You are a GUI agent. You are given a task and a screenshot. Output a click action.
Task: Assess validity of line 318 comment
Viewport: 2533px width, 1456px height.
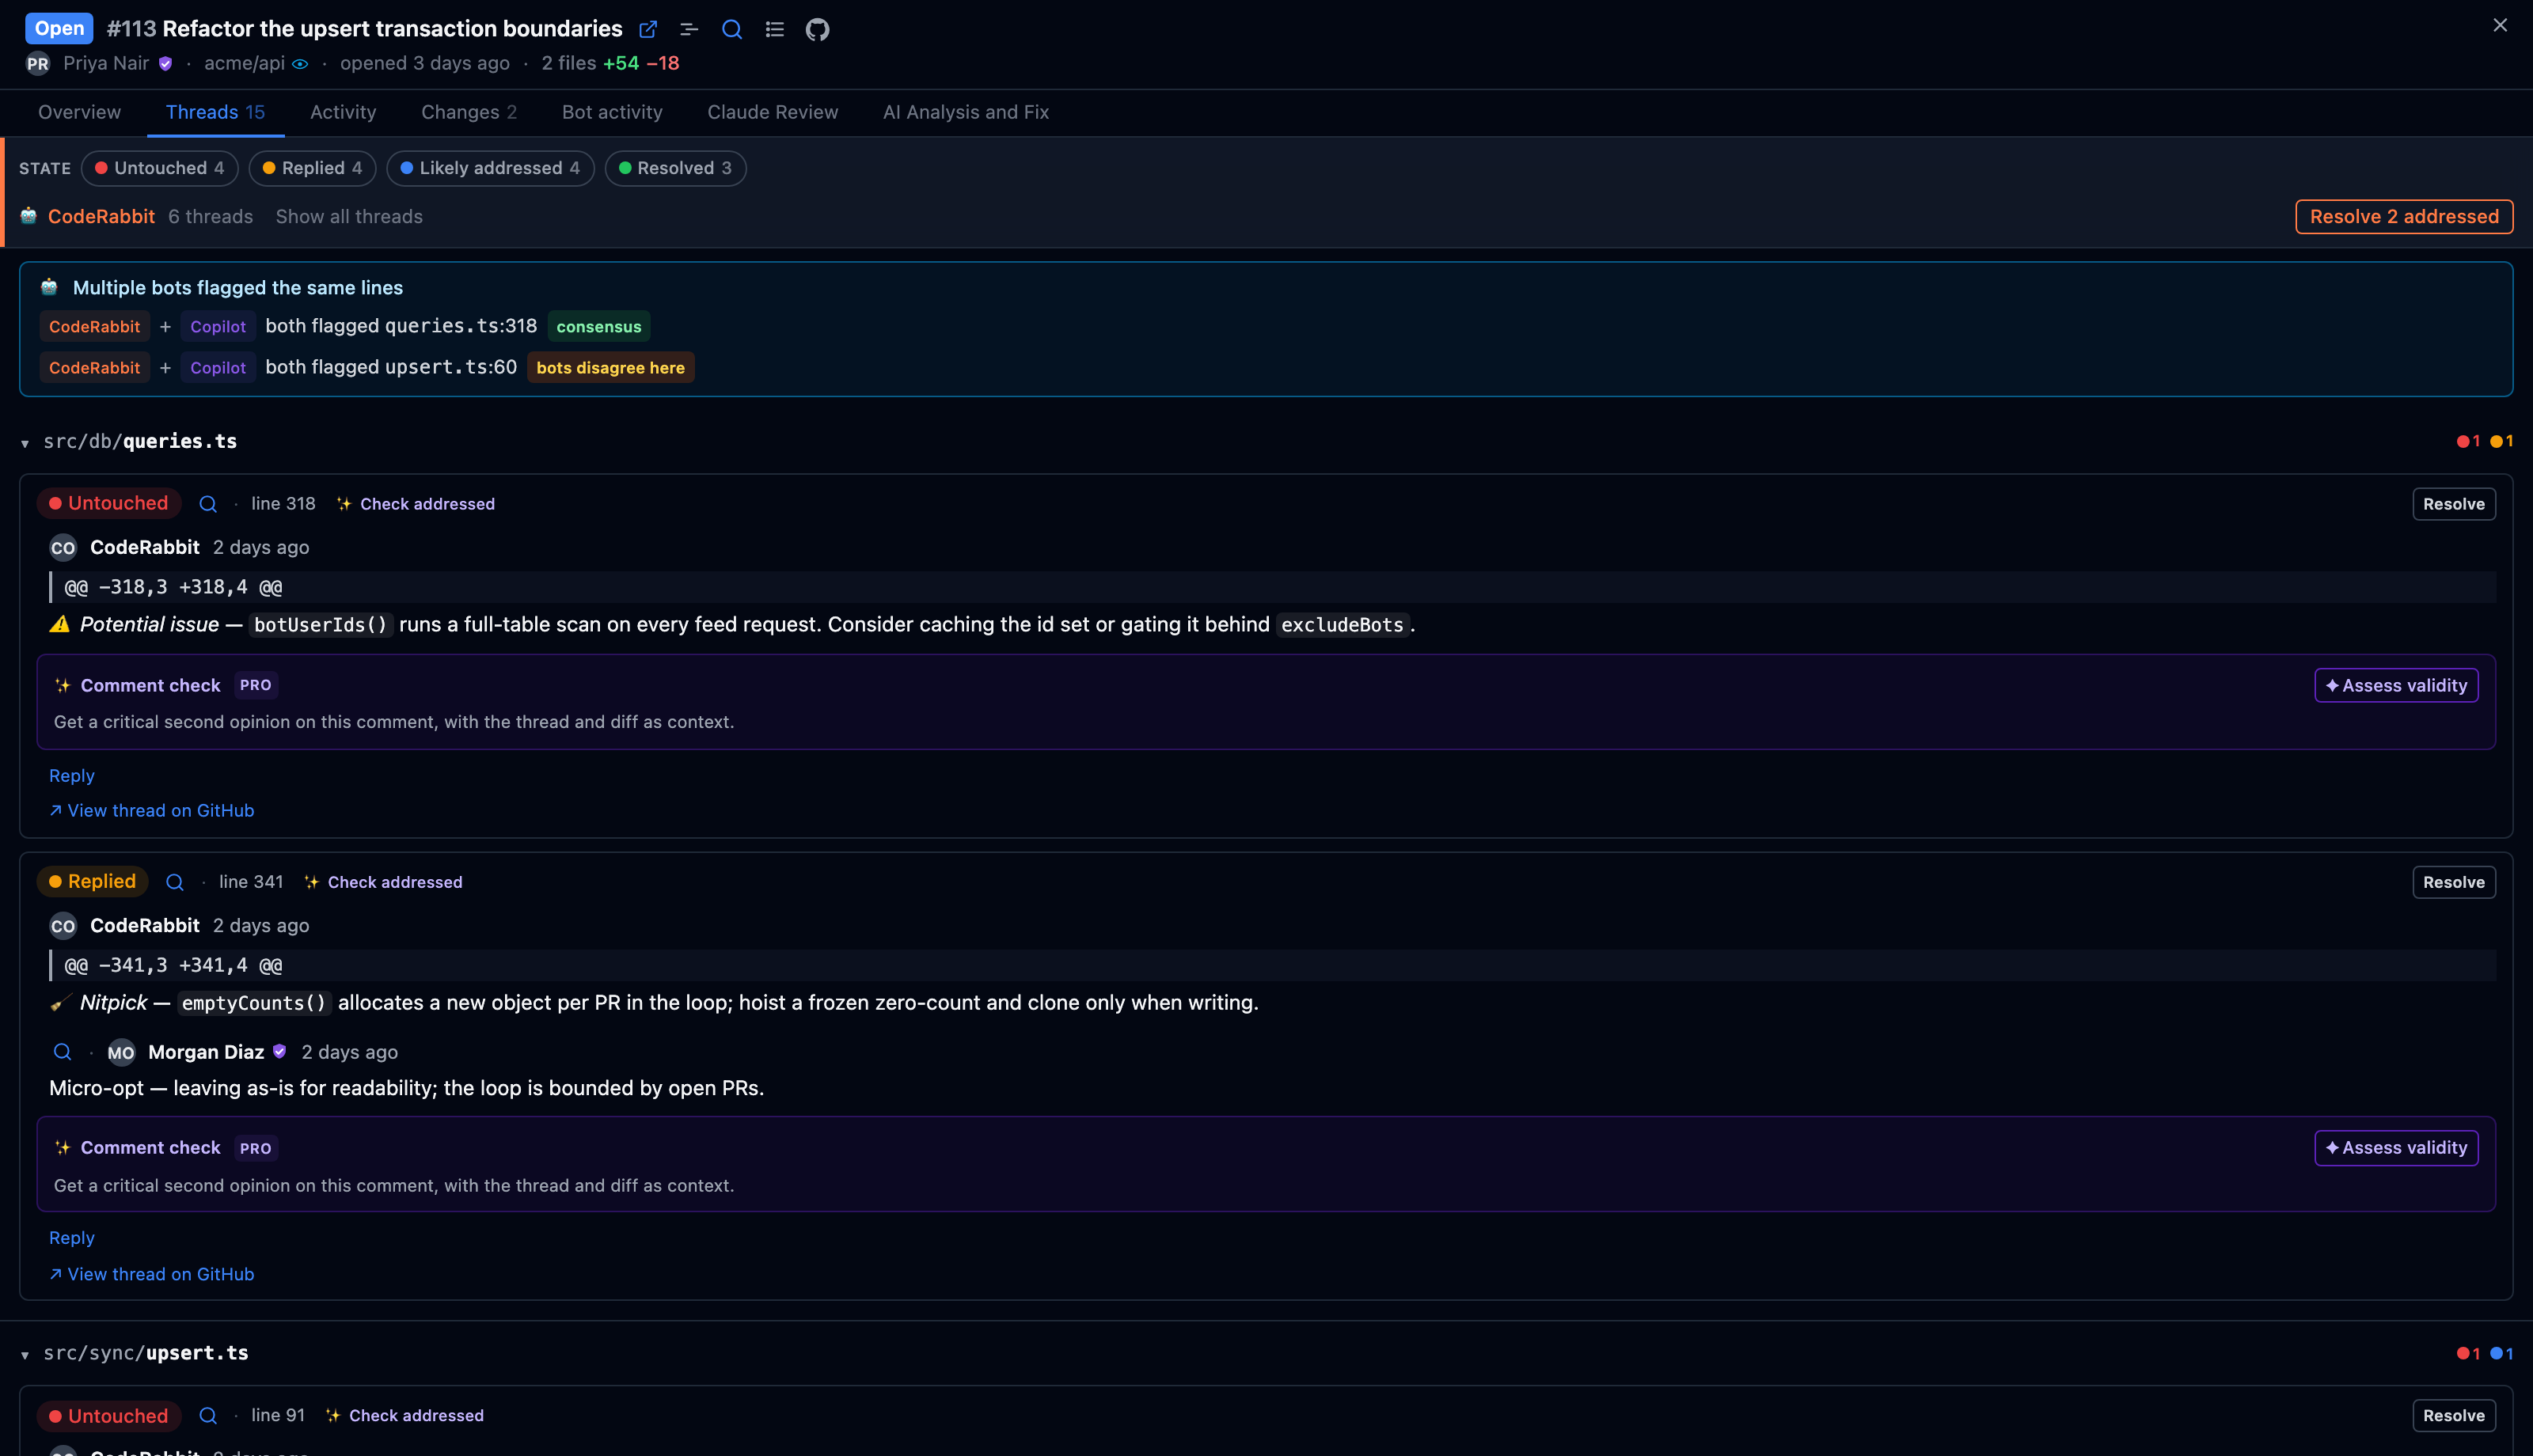pos(2396,686)
